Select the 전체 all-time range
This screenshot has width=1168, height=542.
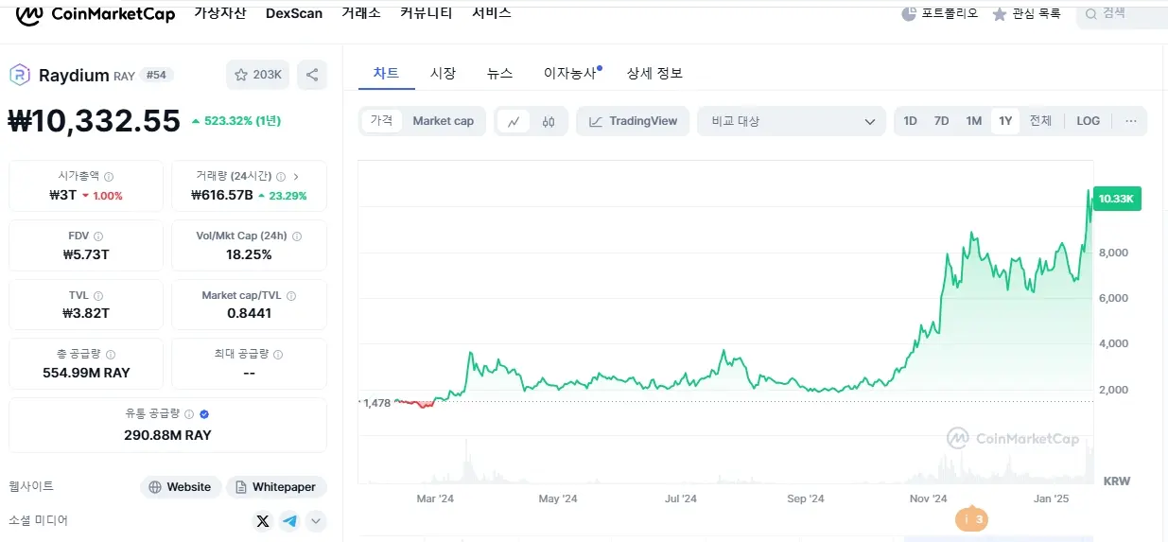point(1040,121)
